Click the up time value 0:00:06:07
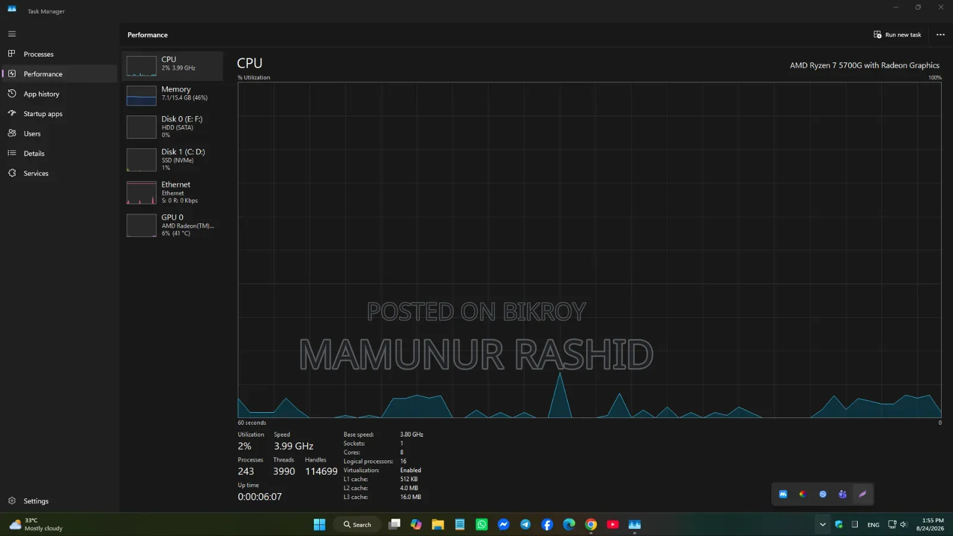Screen dimensions: 953x536 (260, 497)
